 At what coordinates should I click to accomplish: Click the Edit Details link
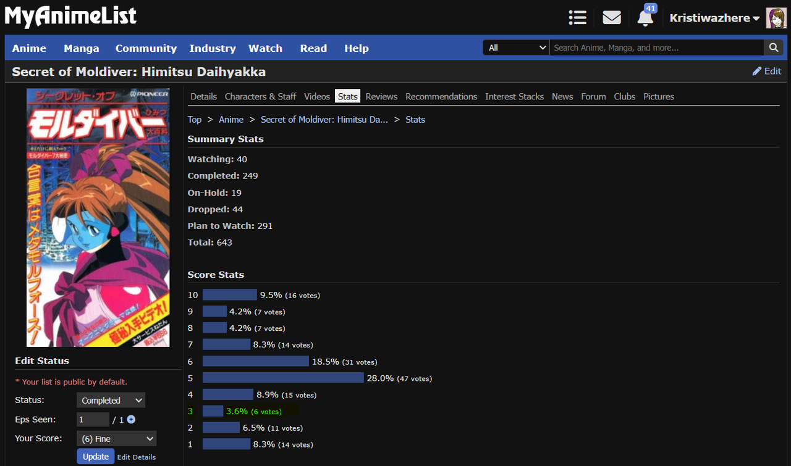137,457
